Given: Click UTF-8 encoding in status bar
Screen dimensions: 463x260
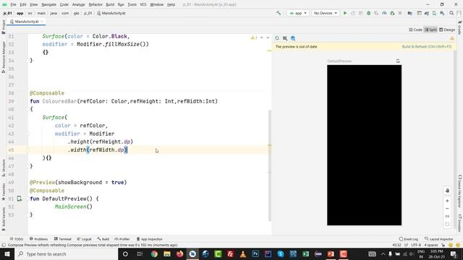Looking at the screenshot, I should click(x=416, y=245).
